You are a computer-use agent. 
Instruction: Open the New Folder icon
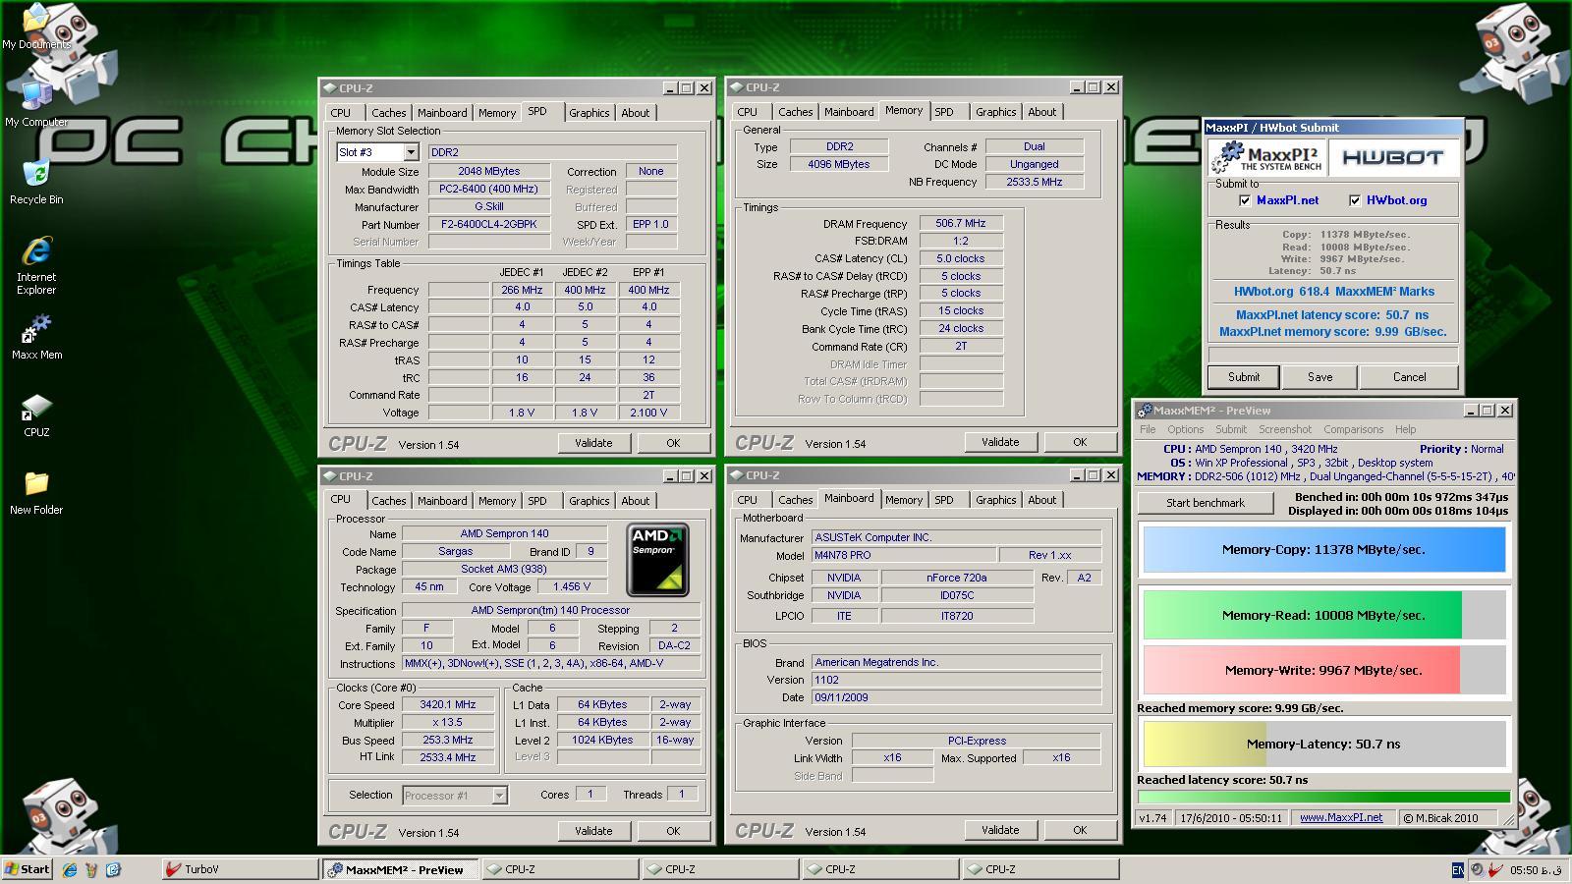36,492
